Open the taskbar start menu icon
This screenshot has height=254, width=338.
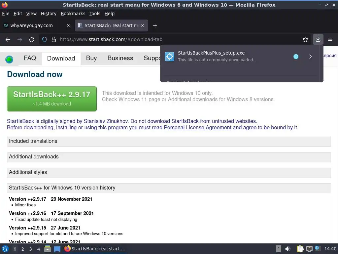tap(5, 249)
